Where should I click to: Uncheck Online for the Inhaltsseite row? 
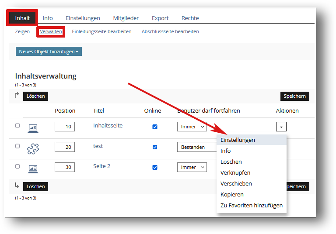155,127
